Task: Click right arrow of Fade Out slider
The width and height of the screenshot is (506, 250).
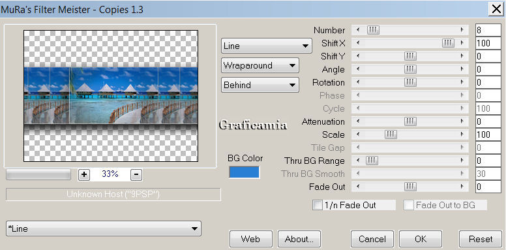Action: (x=462, y=187)
